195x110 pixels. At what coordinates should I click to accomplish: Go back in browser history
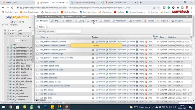[x=3, y=8]
